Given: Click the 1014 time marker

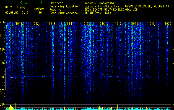Looking at the screenshot, I should coord(69,23).
